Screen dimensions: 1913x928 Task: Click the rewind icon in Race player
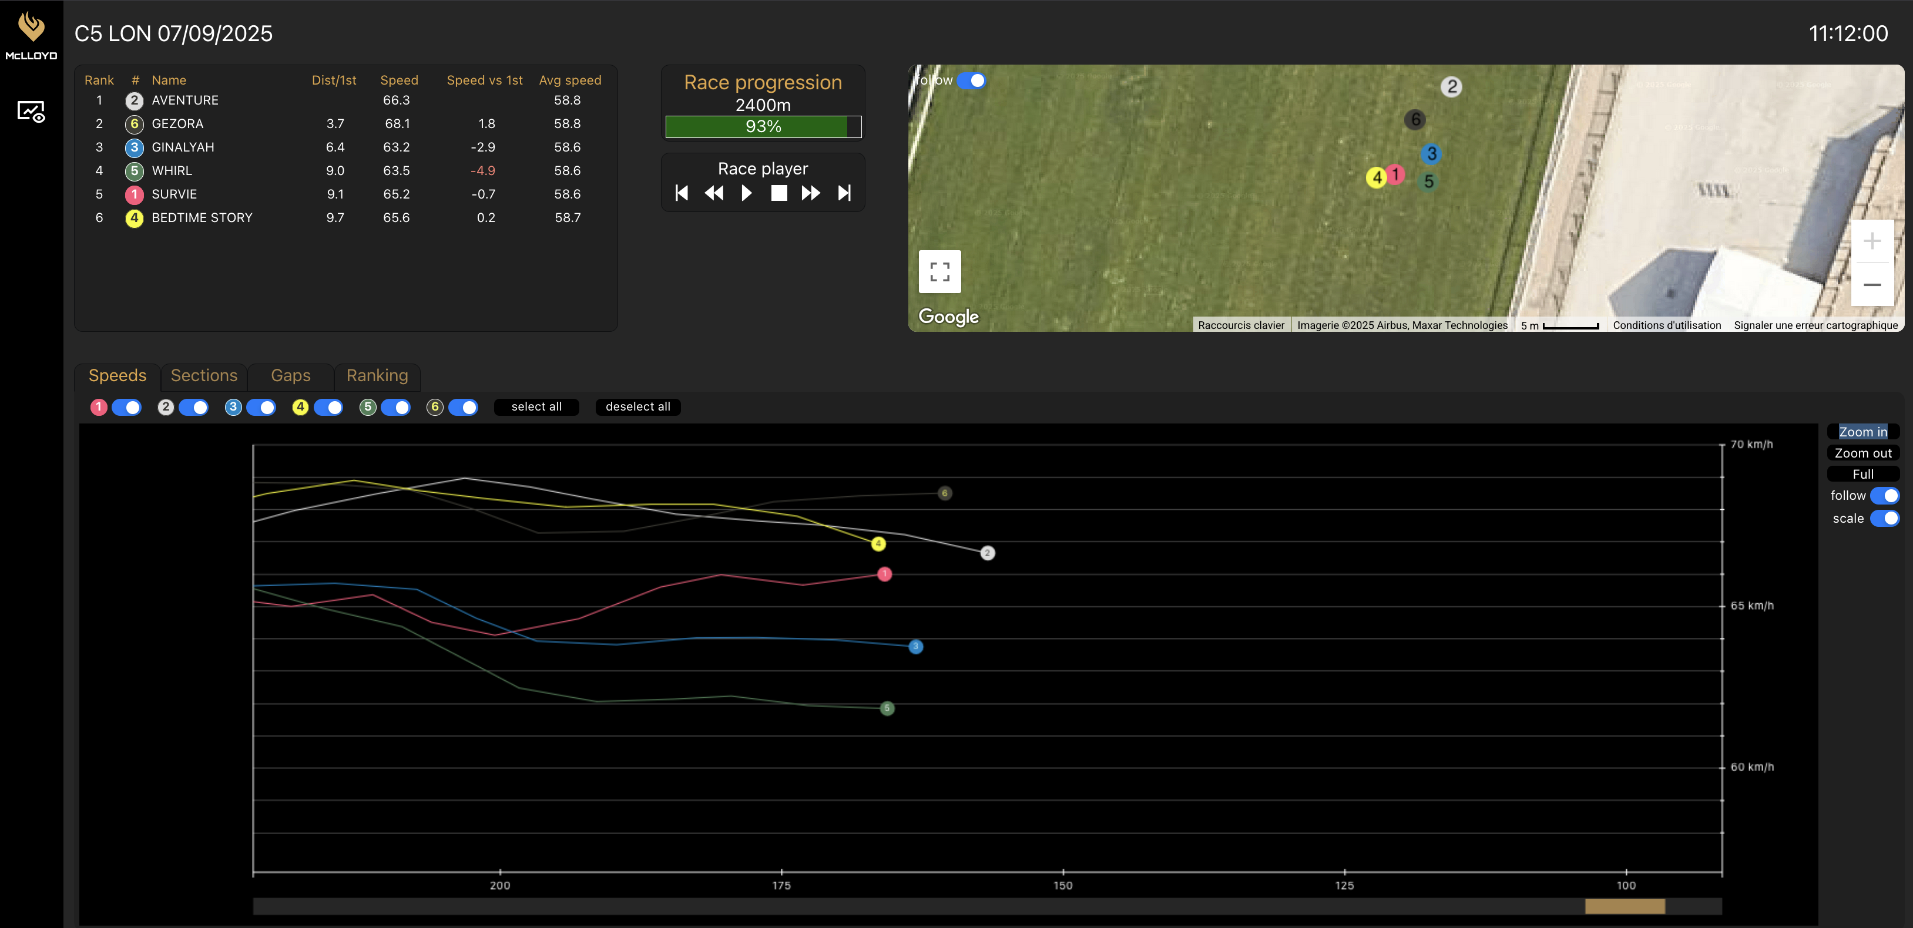[x=714, y=193]
